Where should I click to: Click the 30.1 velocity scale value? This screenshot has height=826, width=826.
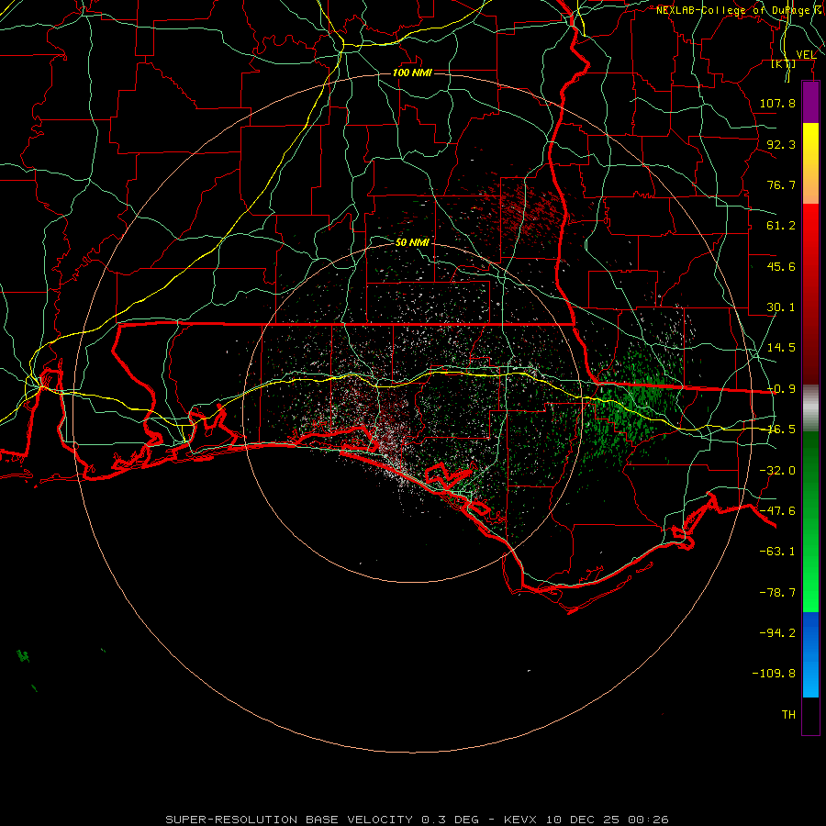(x=781, y=307)
